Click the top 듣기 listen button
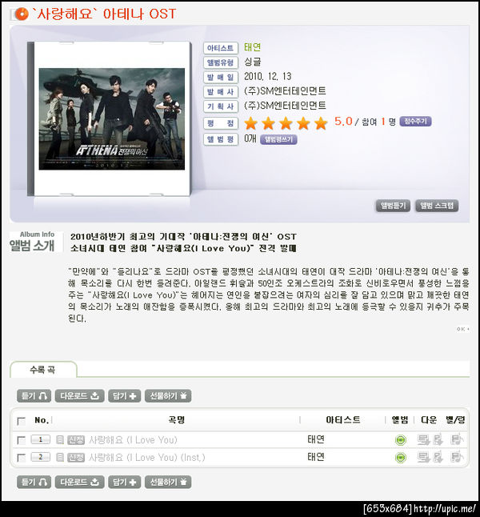 click(34, 395)
